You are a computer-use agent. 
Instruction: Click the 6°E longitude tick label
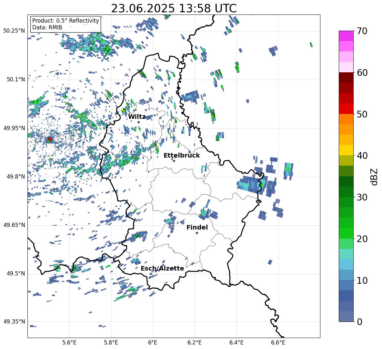click(x=153, y=343)
